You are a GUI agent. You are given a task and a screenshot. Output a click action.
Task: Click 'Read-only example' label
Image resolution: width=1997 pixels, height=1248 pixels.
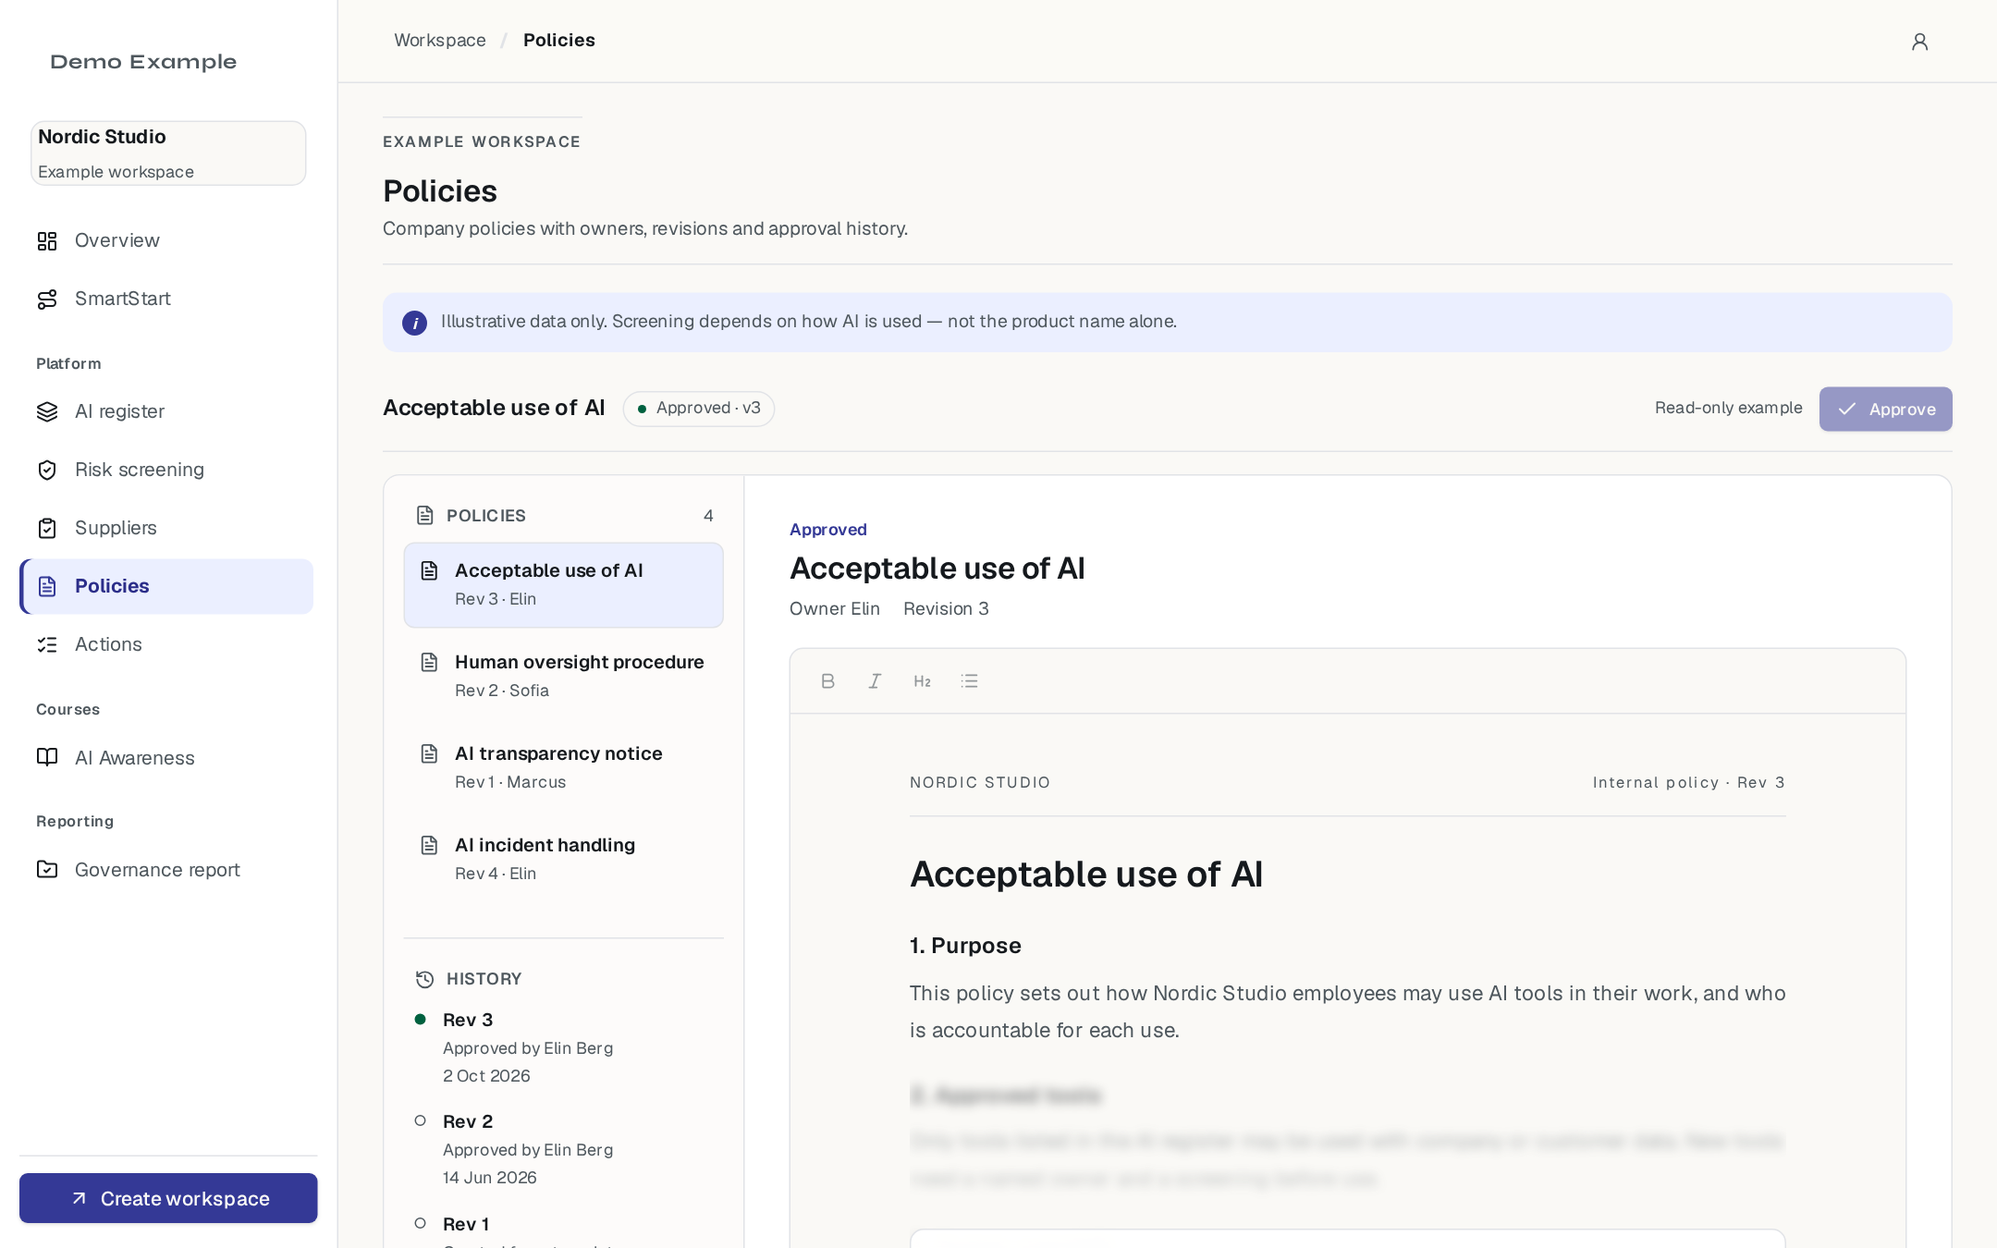(1728, 408)
